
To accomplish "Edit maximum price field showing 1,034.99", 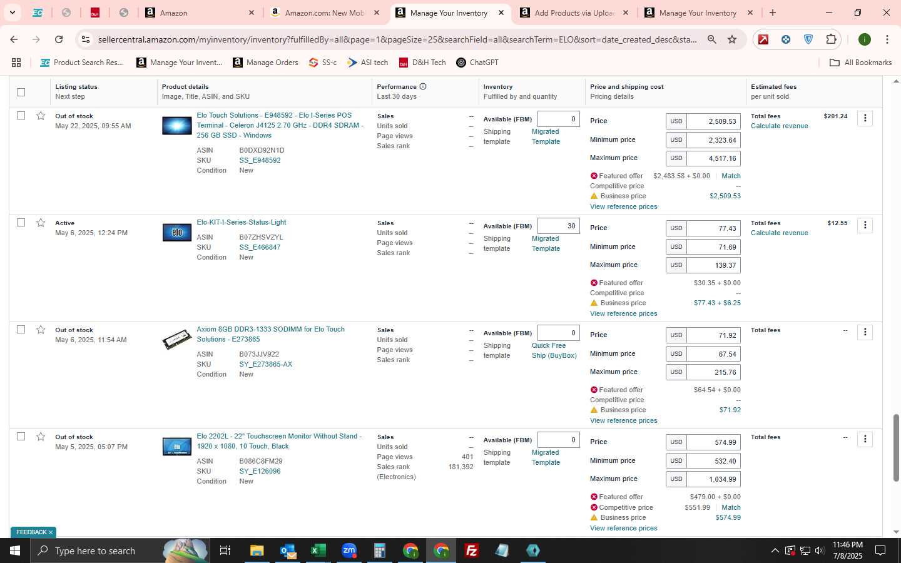I will tap(713, 479).
